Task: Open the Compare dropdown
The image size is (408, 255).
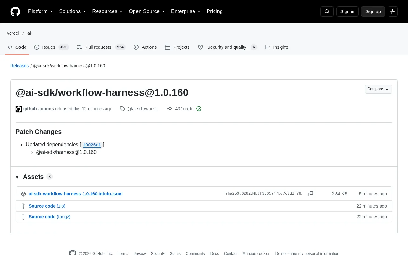Action: coord(378,89)
